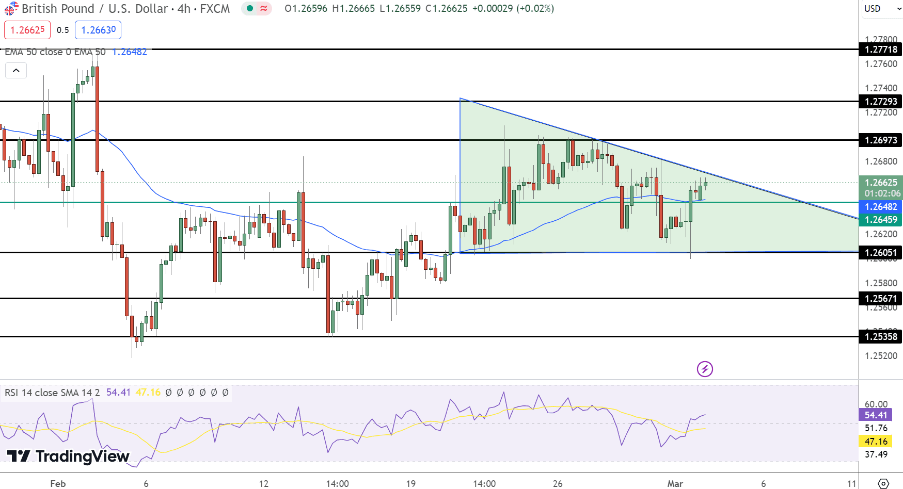
Task: Click the blue EMA axis label 1.26482
Action: click(881, 207)
